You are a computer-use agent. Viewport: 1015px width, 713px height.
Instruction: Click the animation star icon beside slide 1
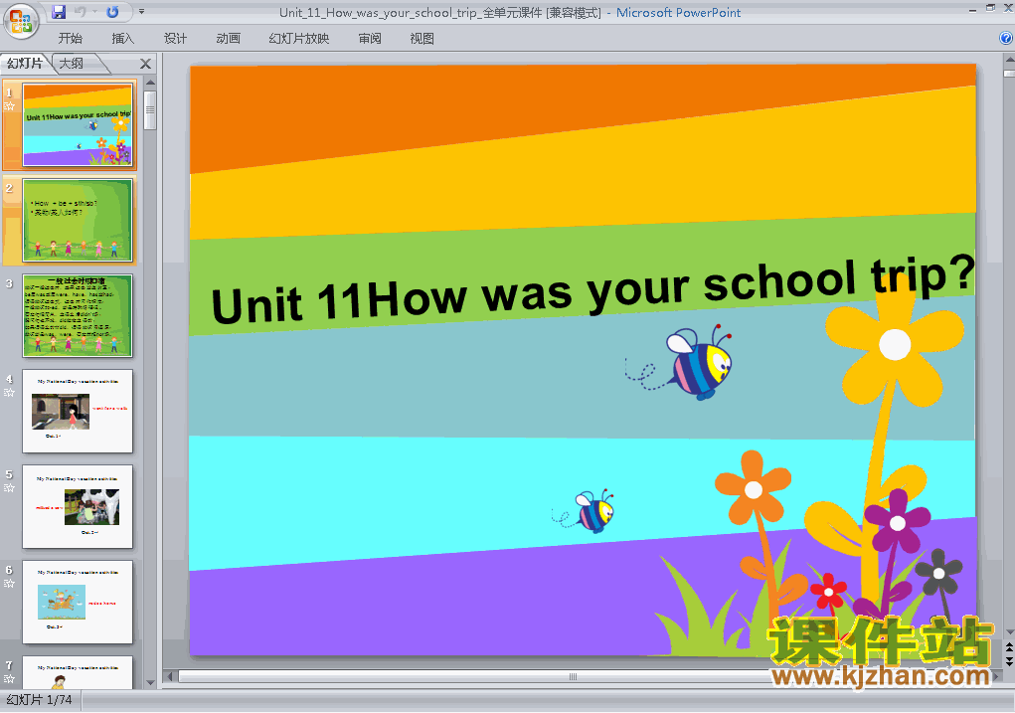click(x=9, y=106)
